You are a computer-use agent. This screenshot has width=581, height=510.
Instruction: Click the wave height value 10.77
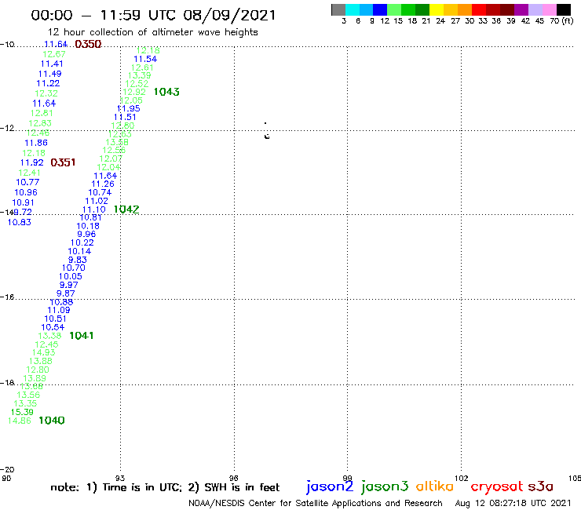(27, 182)
